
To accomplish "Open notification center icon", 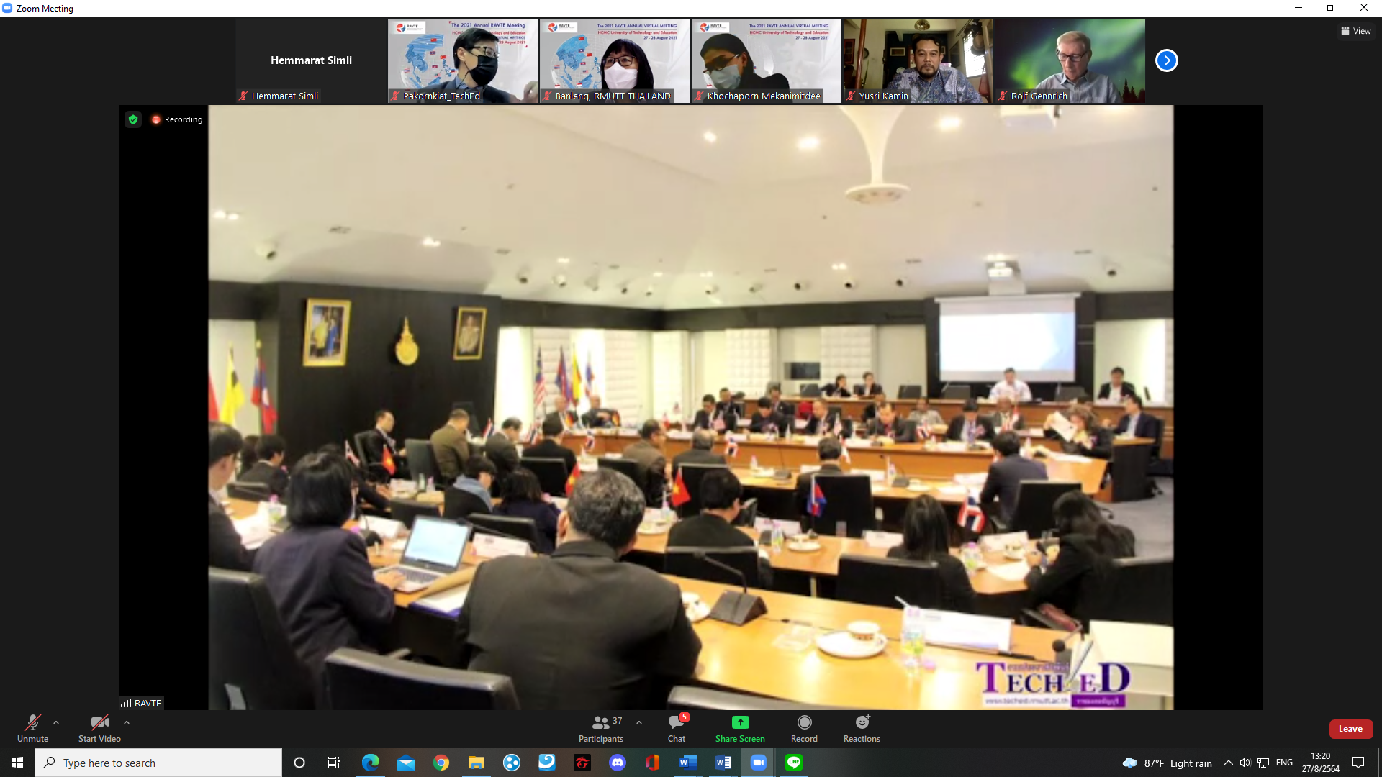I will pos(1358,763).
